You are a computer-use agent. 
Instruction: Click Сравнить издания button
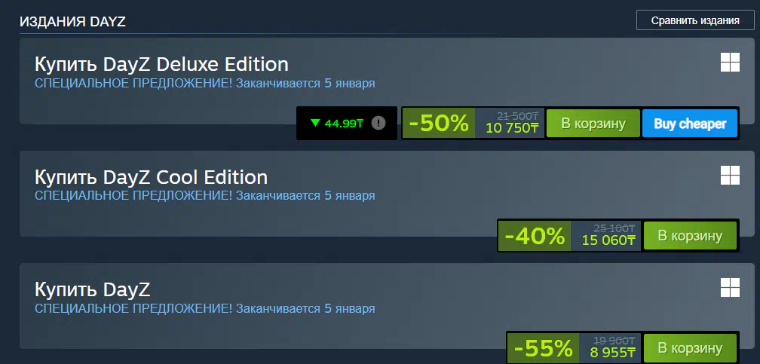[695, 20]
